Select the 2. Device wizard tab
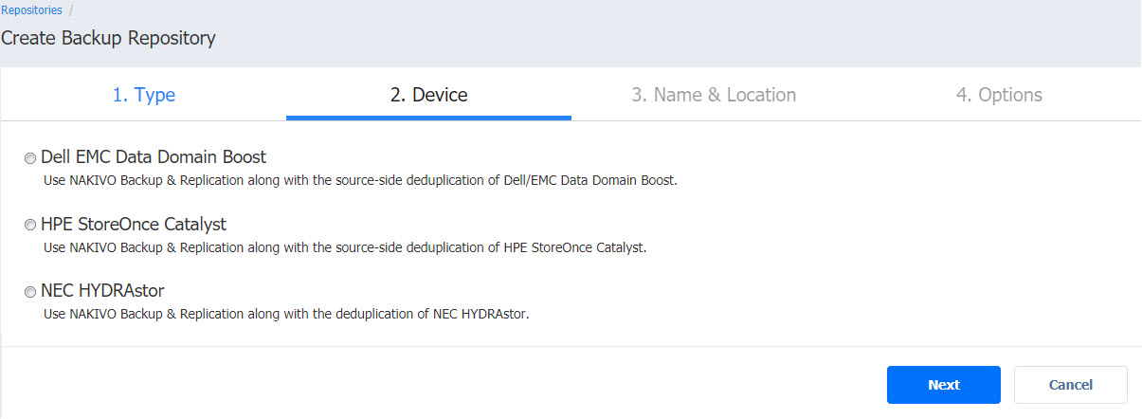The height and width of the screenshot is (419, 1142). 428,95
